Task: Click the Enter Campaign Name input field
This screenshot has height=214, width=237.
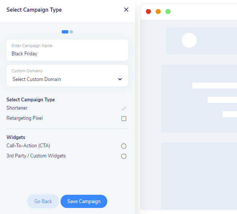Action: [67, 53]
